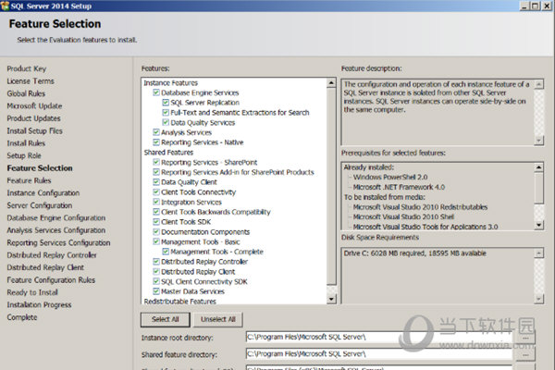555x370 pixels.
Task: Select the Instance Features heading
Action: (x=170, y=83)
